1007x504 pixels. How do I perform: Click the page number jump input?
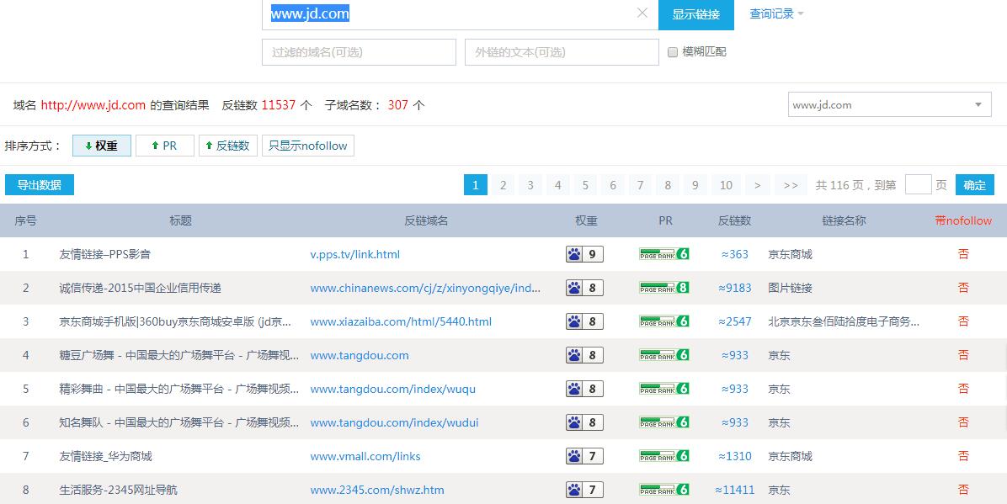click(918, 185)
